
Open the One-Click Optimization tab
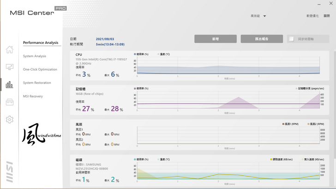point(40,70)
